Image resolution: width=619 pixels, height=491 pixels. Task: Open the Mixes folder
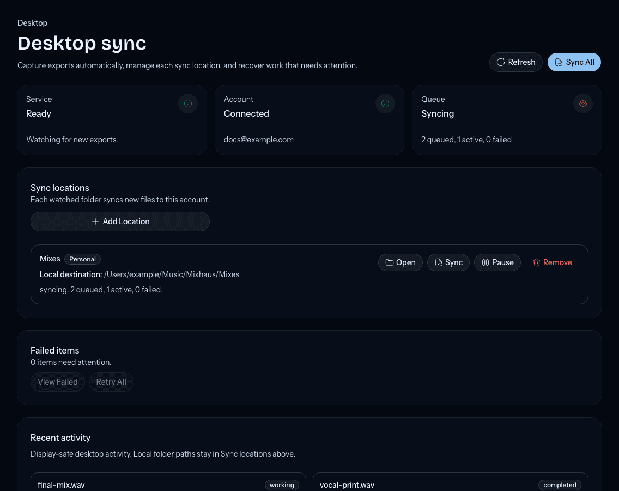click(x=400, y=262)
